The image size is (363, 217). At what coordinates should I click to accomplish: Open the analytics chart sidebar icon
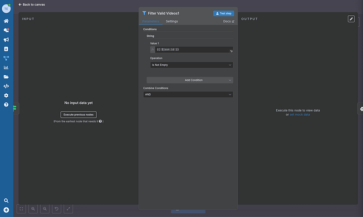(6, 68)
